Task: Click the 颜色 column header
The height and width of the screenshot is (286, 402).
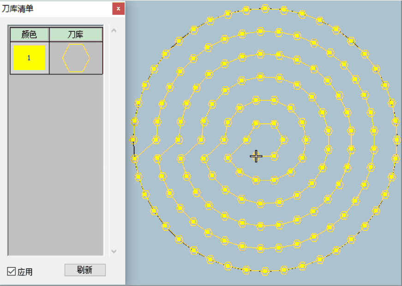Action: click(30, 34)
